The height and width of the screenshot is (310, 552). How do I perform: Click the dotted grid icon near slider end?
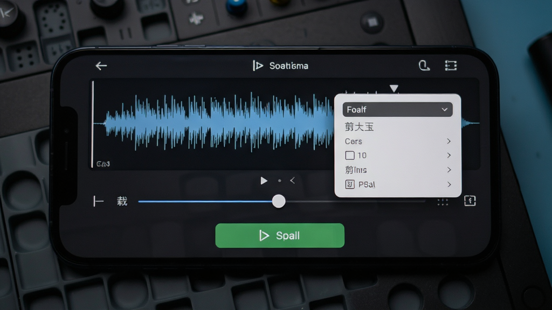443,202
